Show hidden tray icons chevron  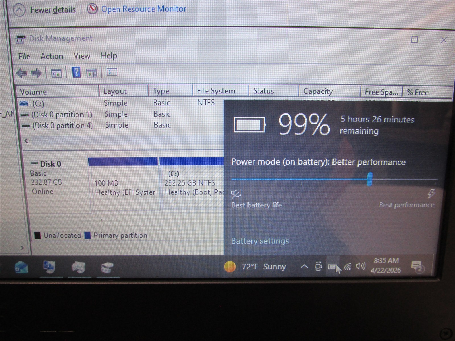tap(304, 267)
